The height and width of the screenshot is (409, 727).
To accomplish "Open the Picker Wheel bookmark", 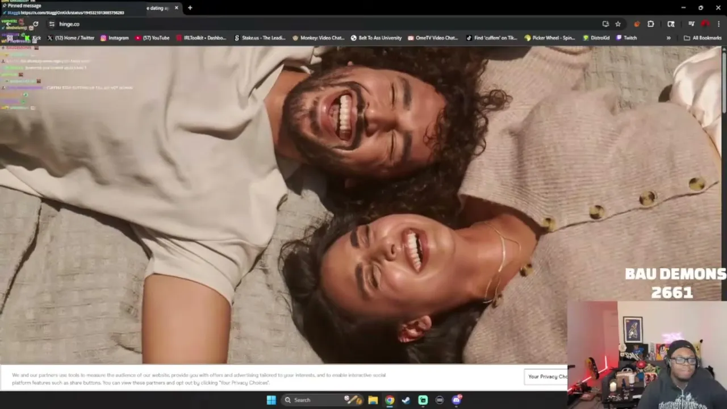I will (550, 38).
